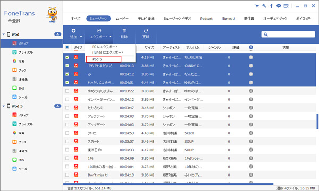Click the search input field
The image size is (319, 191).
point(288,34)
